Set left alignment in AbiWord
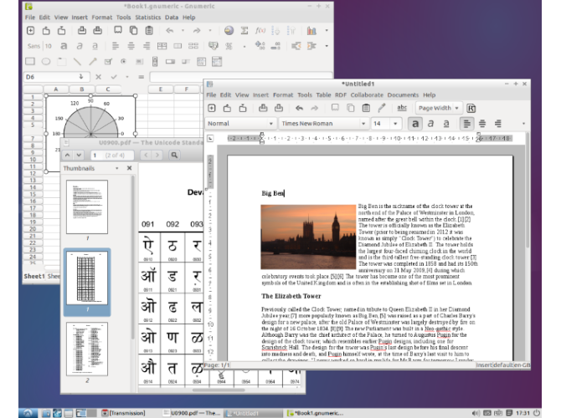This screenshot has height=418, width=561. (466, 124)
